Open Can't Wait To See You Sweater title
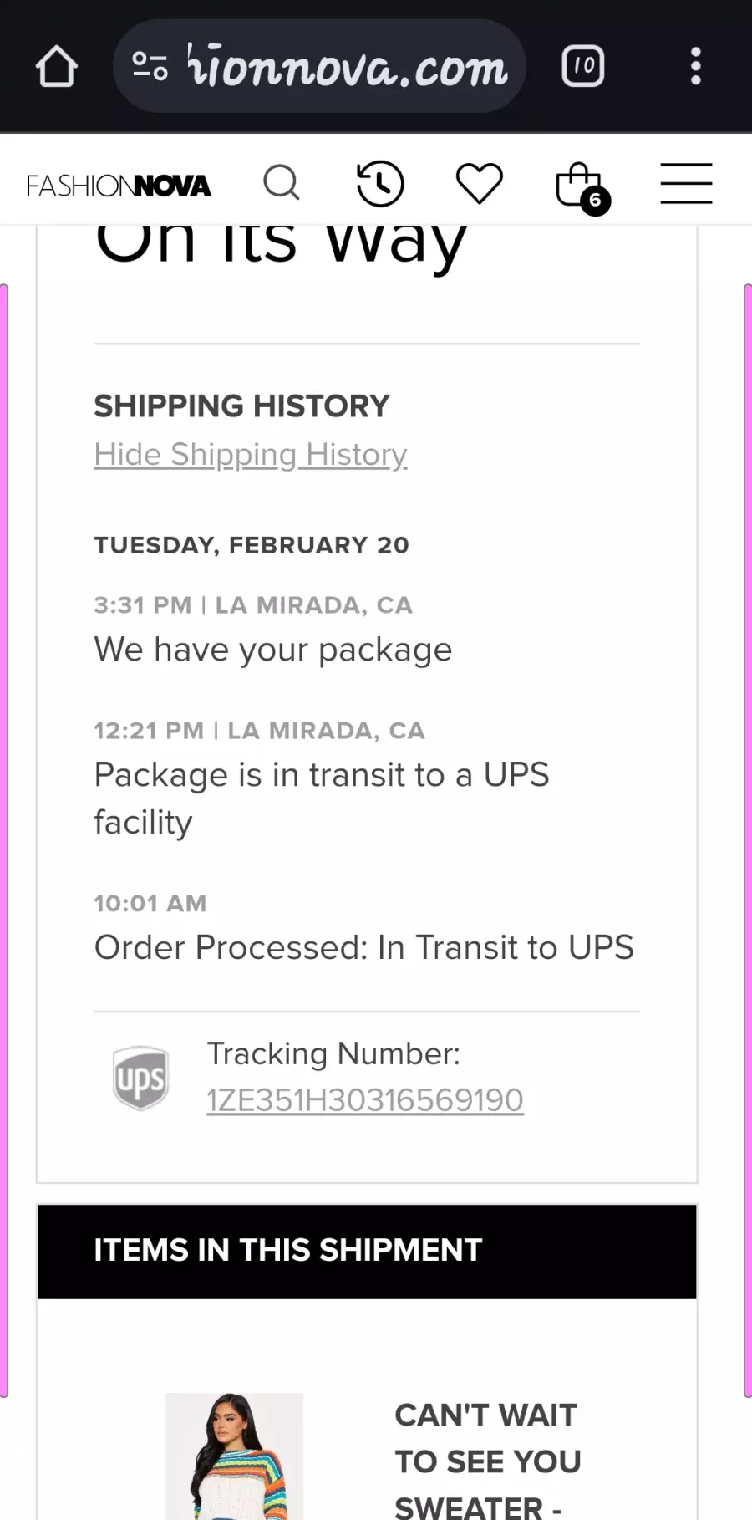 tap(488, 1460)
